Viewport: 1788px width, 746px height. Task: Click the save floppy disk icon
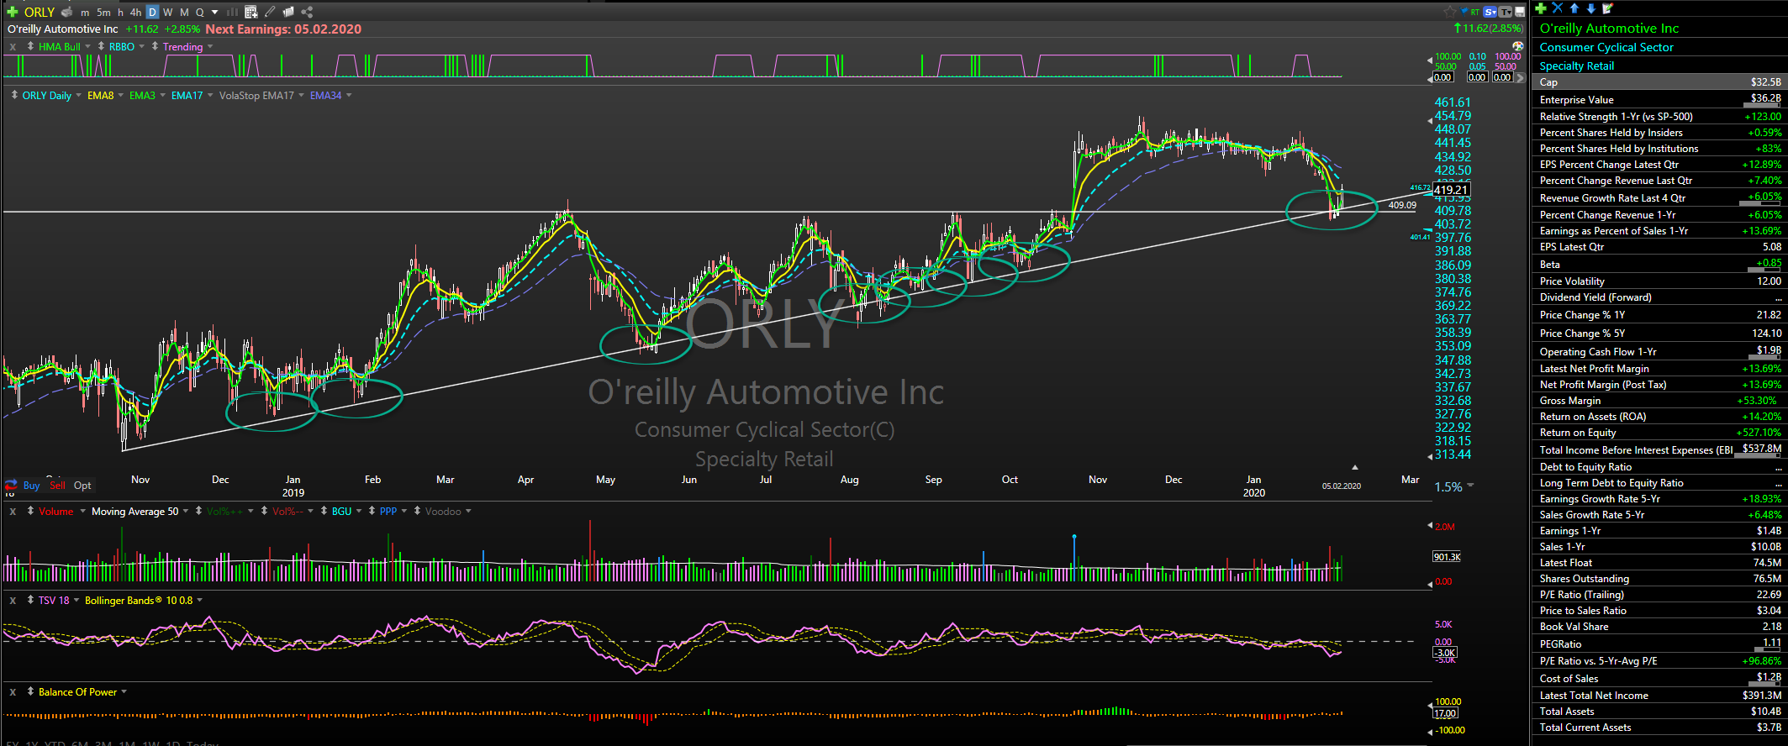1520,12
